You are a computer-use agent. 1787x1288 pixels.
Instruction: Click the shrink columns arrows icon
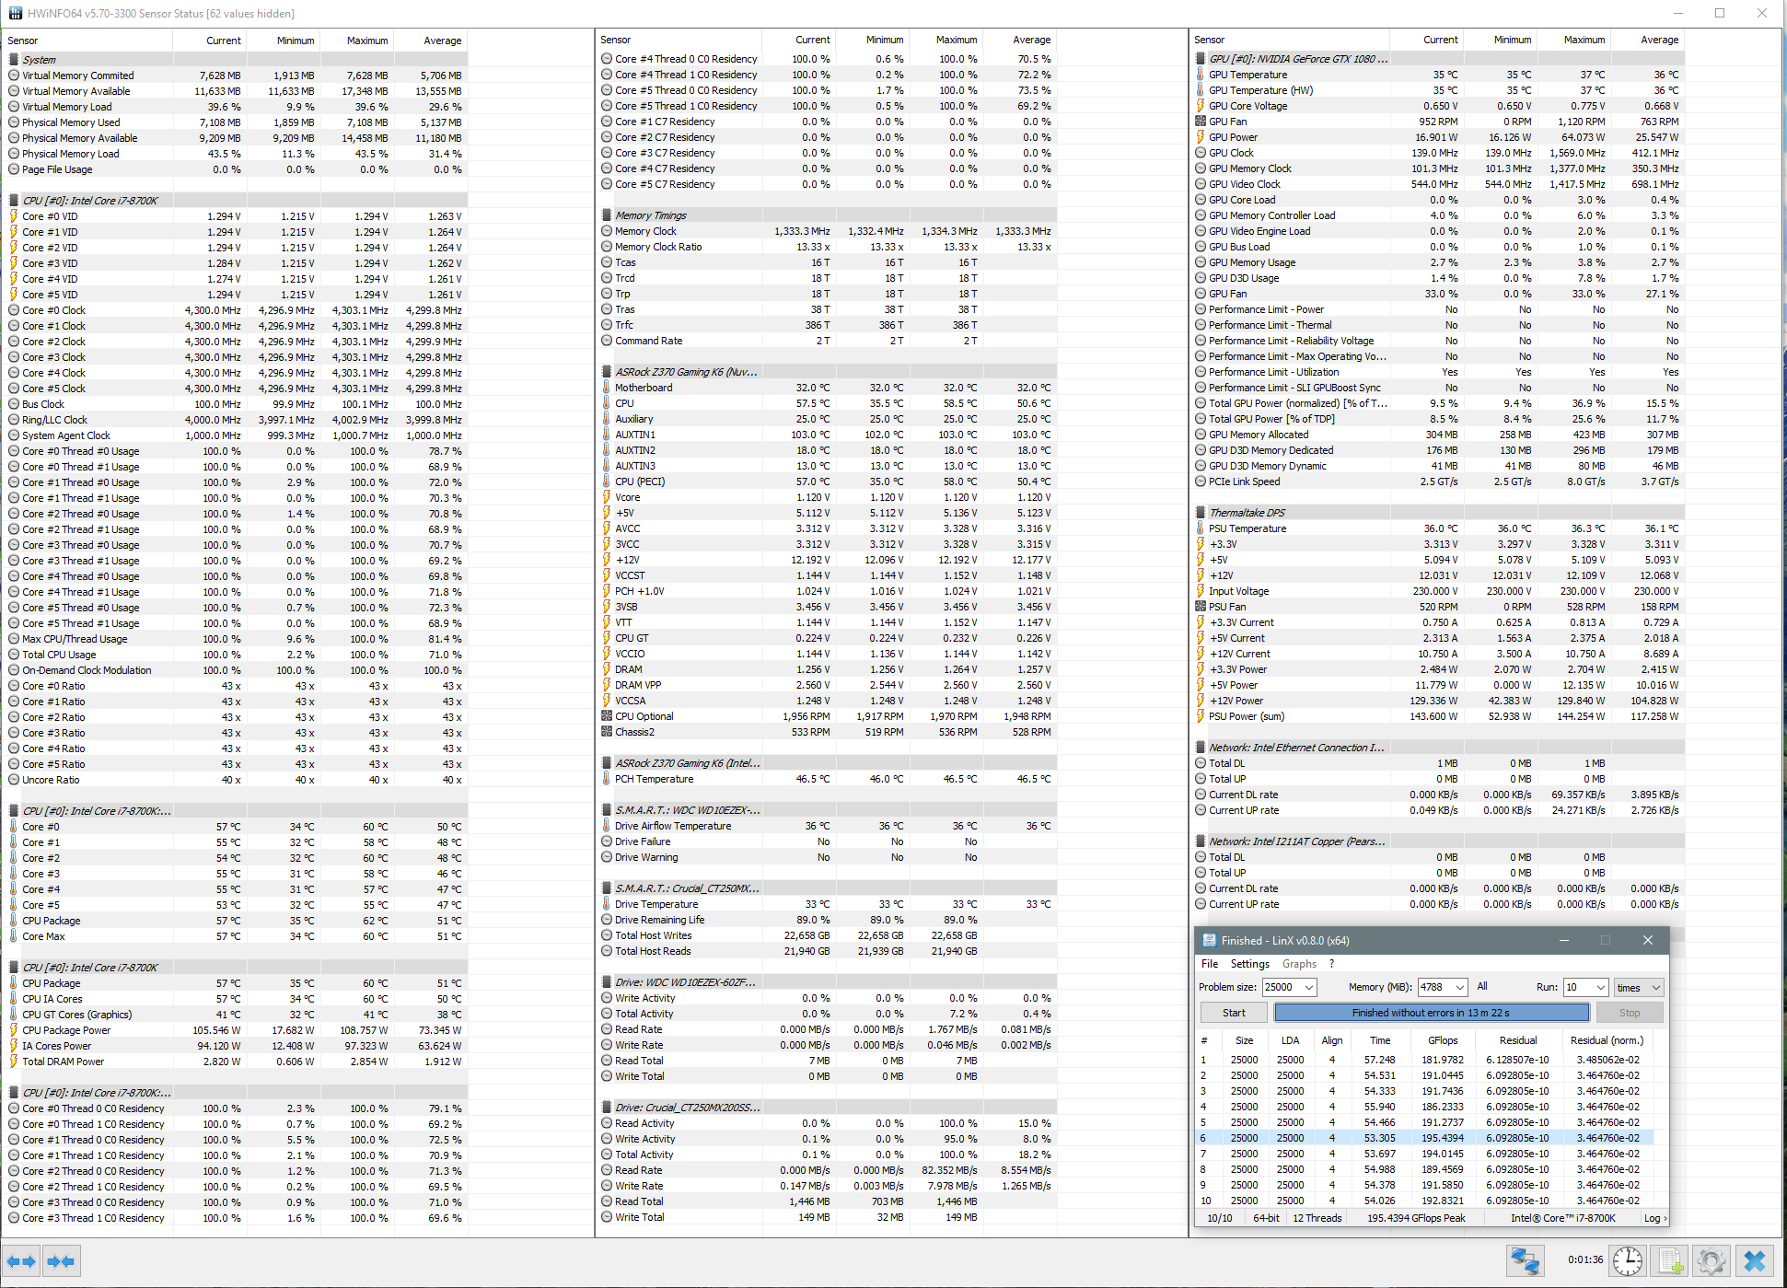pyautogui.click(x=61, y=1260)
